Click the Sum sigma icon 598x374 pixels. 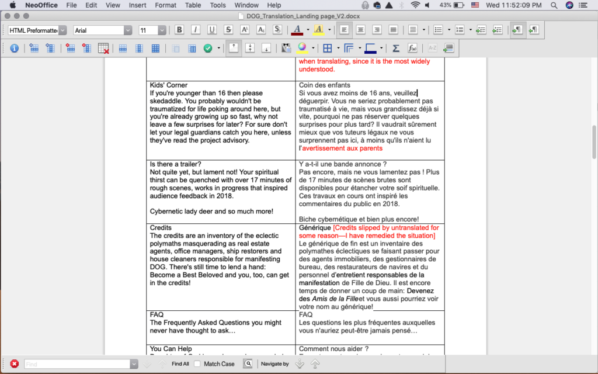coord(396,48)
